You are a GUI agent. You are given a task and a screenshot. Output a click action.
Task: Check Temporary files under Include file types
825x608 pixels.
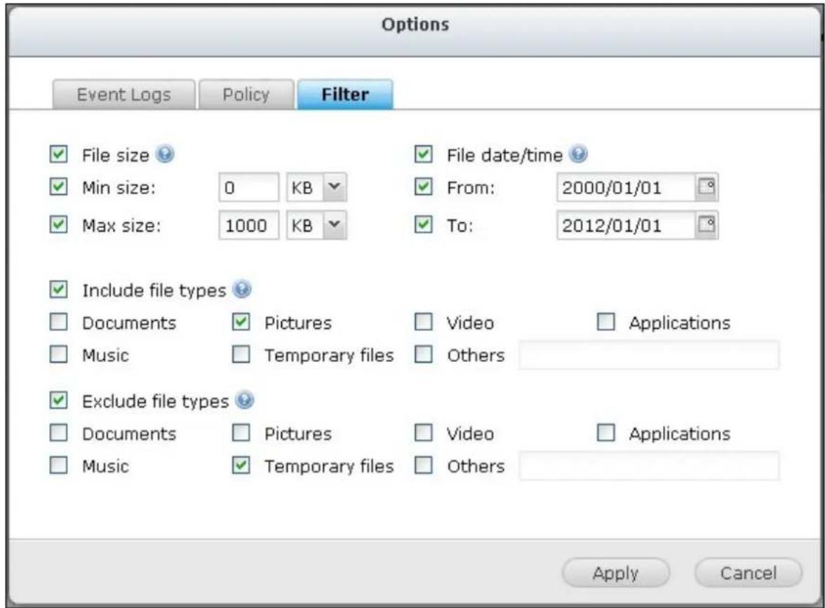[241, 355]
